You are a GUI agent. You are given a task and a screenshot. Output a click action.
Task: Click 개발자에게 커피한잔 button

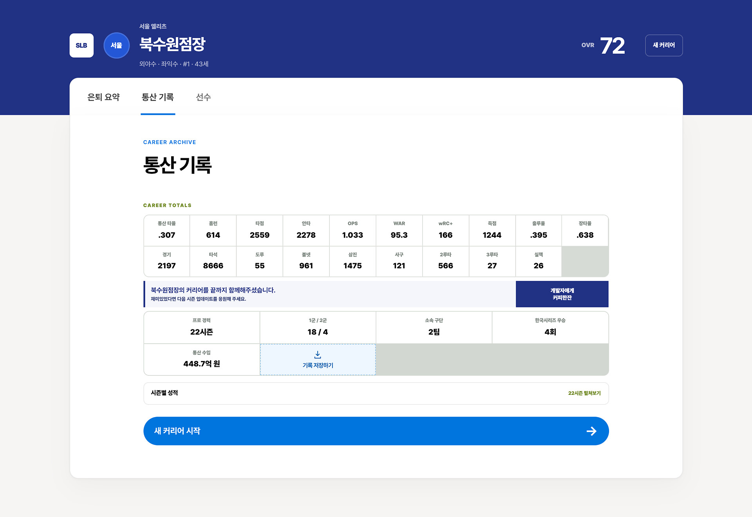point(562,294)
